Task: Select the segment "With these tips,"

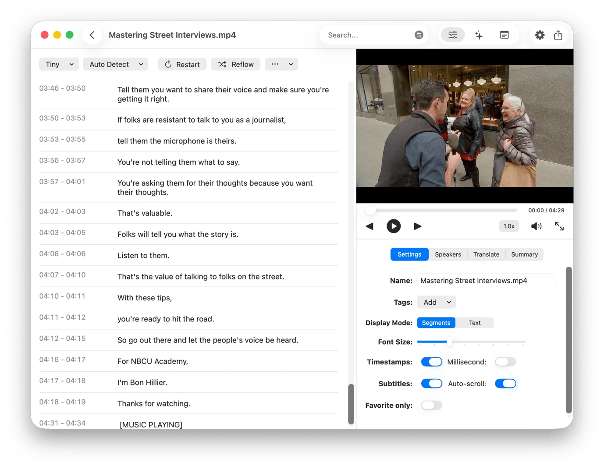Action: tap(145, 298)
